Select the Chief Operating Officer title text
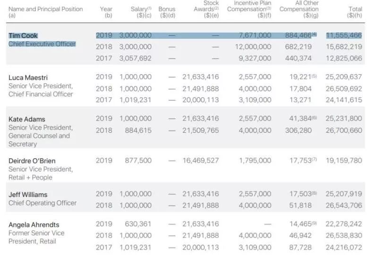This screenshot has height=255, width=376. [x=43, y=203]
